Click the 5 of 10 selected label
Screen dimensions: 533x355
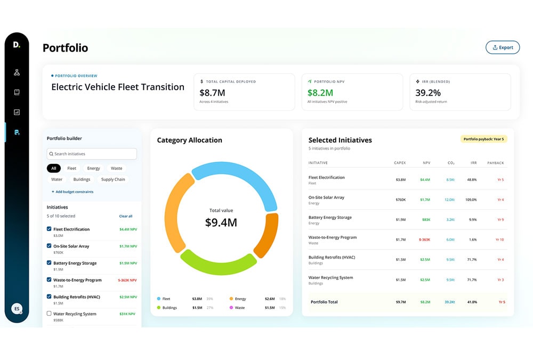coord(61,216)
